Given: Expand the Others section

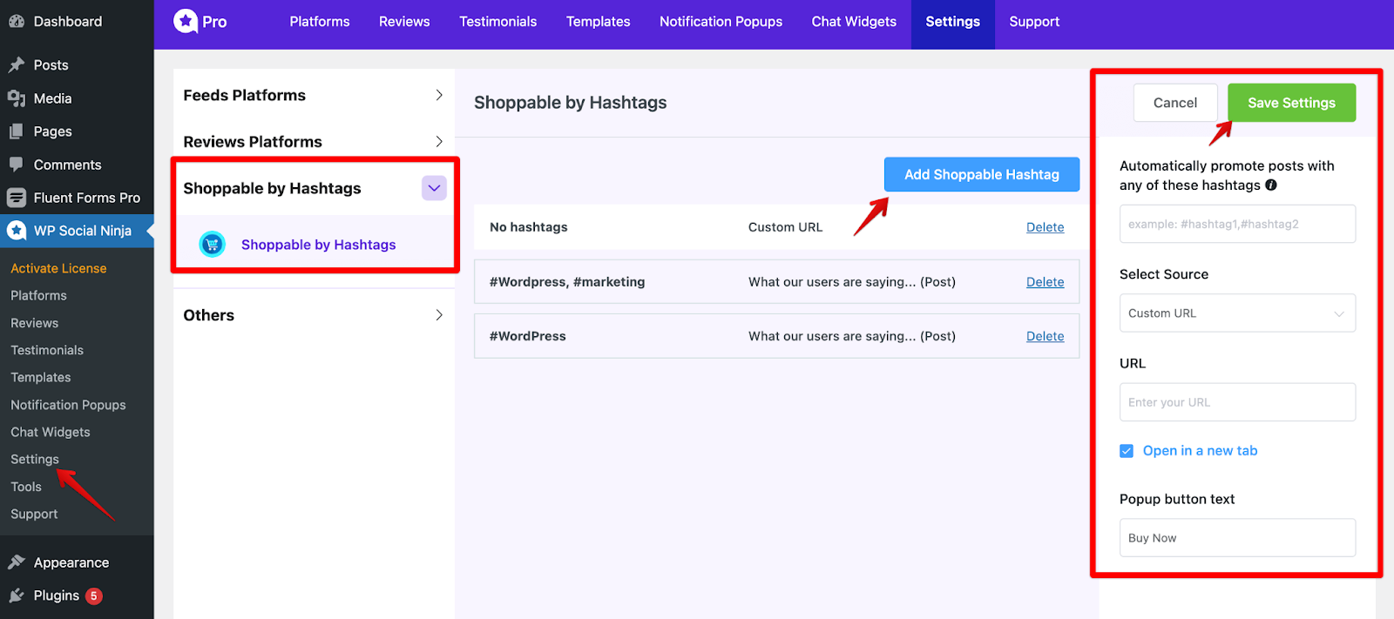Looking at the screenshot, I should [x=438, y=315].
